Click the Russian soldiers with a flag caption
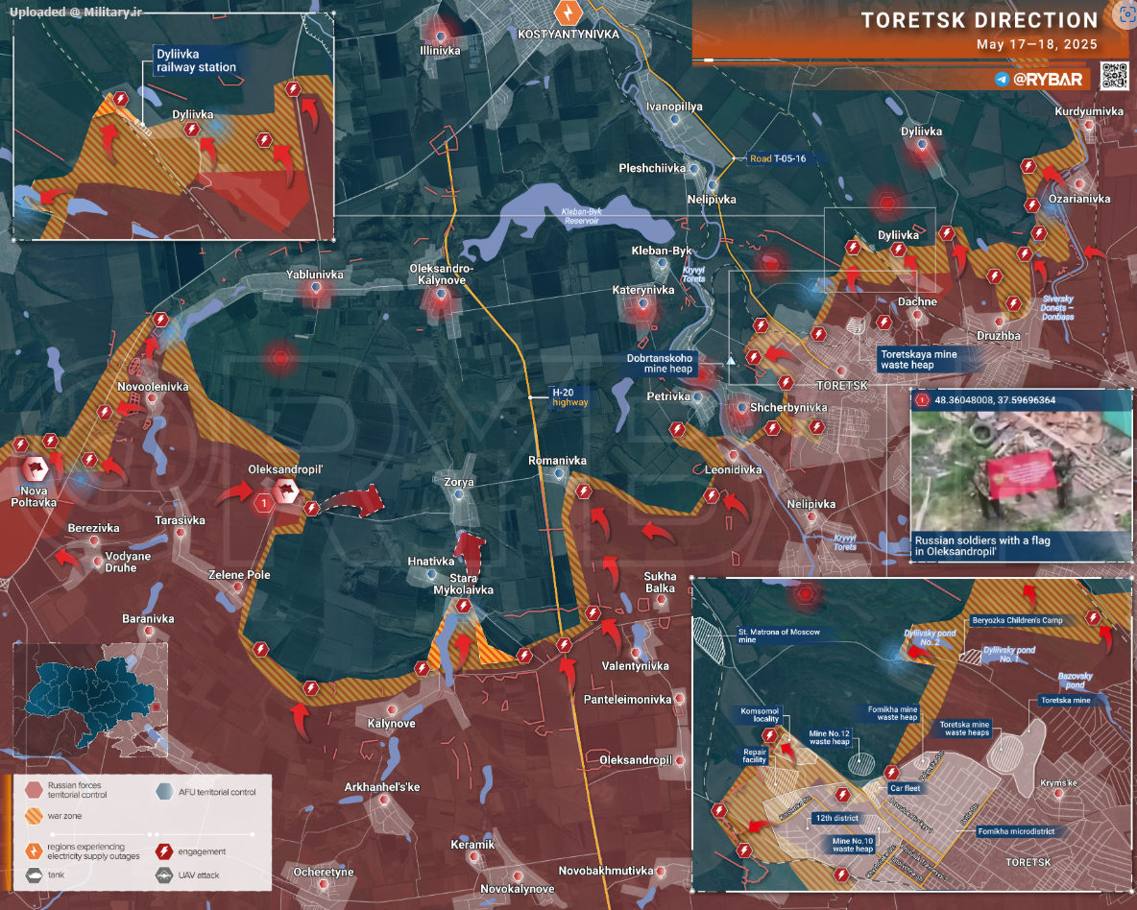1137x910 pixels. pyautogui.click(x=982, y=545)
